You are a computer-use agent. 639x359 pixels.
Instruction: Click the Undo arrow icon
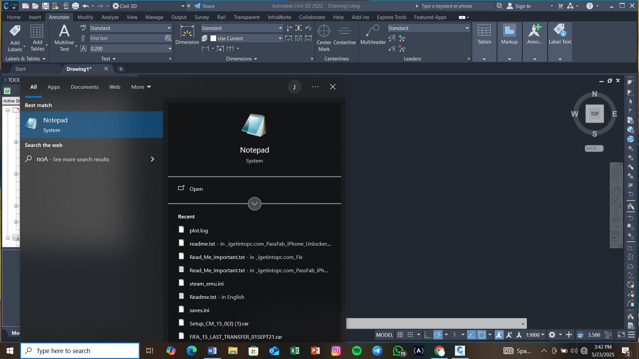(86, 6)
